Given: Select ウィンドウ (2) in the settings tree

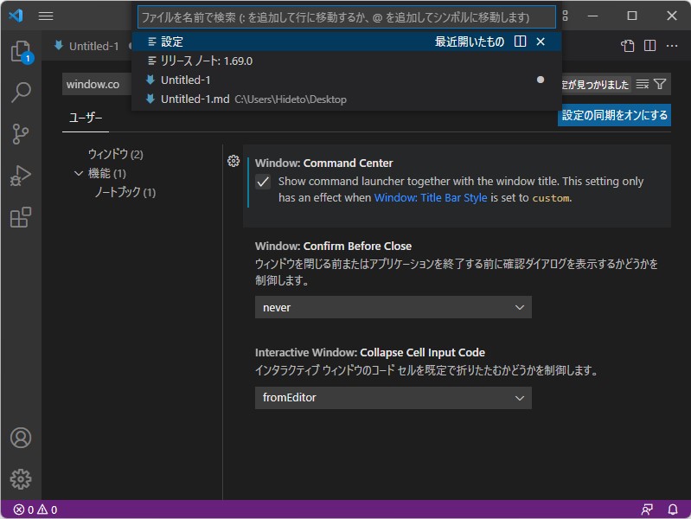Looking at the screenshot, I should [116, 154].
